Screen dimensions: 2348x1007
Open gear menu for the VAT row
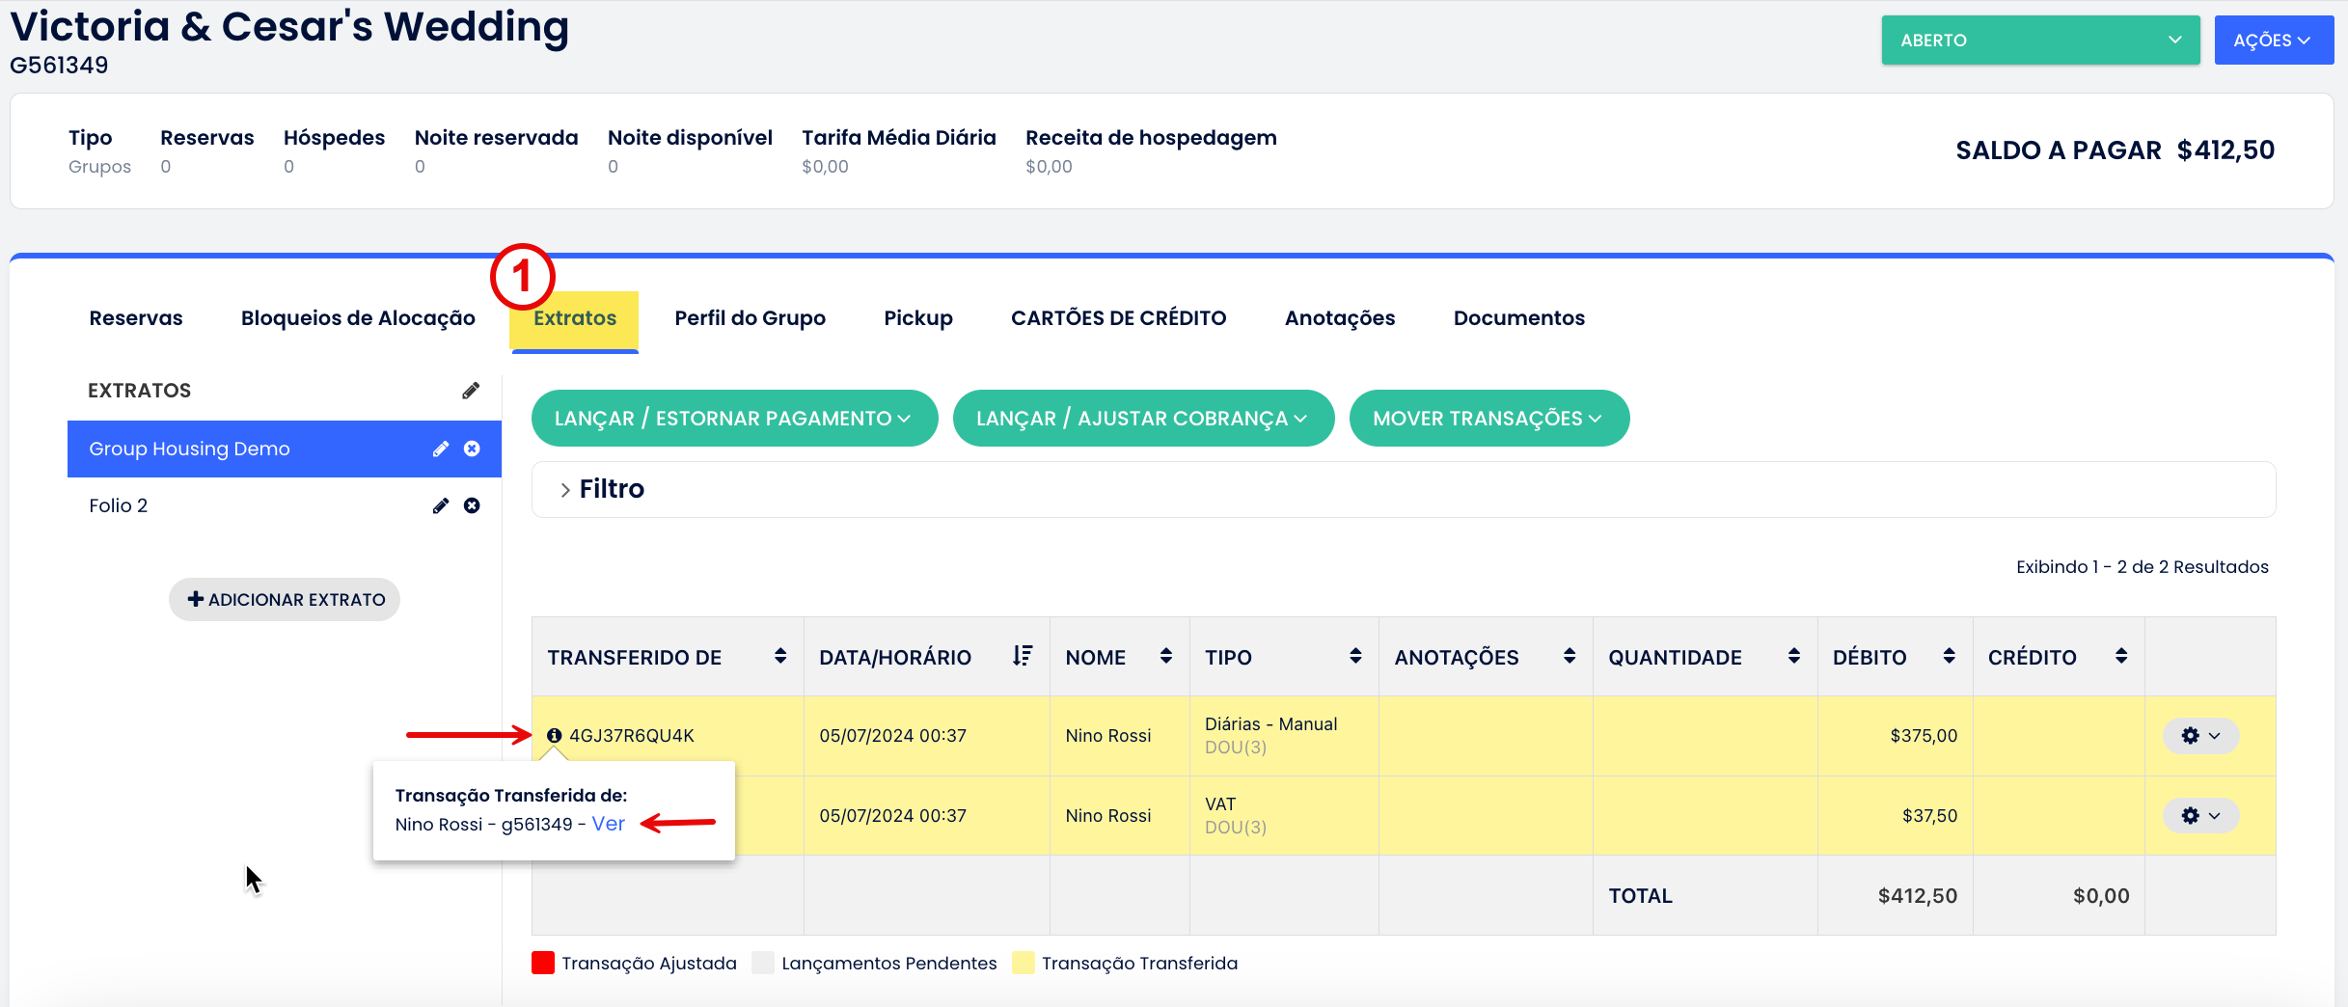pos(2199,816)
